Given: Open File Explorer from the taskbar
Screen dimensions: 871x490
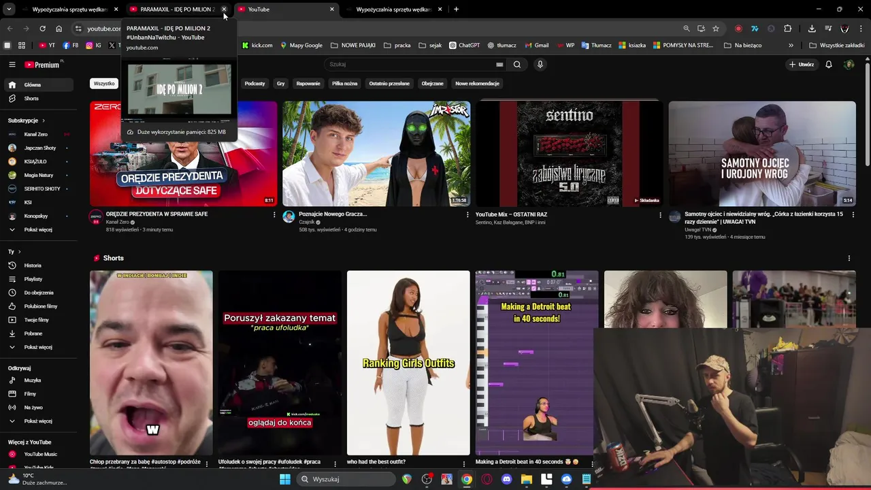Looking at the screenshot, I should [x=527, y=479].
